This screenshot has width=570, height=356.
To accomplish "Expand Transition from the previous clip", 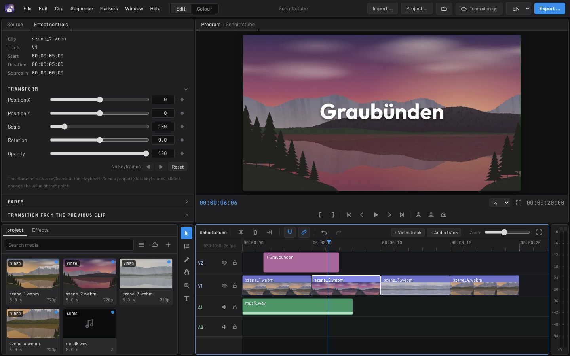I will [97, 215].
